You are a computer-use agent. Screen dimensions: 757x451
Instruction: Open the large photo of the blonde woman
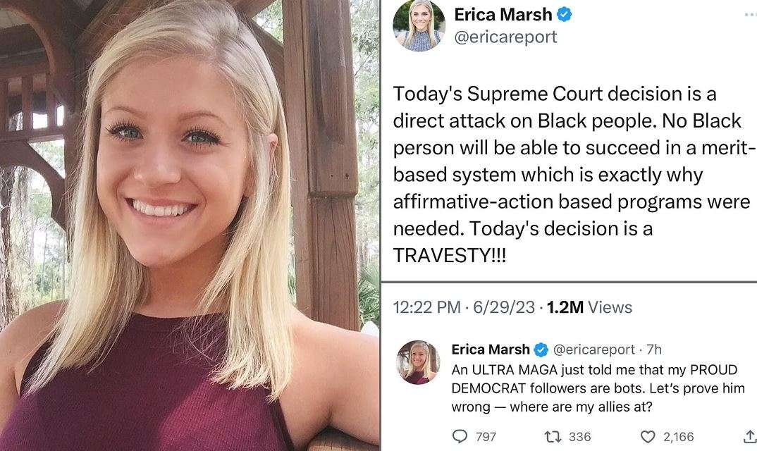[x=190, y=225]
